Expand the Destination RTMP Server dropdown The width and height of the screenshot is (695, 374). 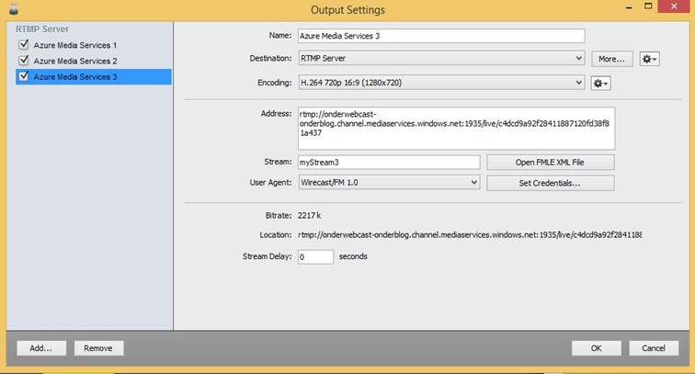pos(441,58)
